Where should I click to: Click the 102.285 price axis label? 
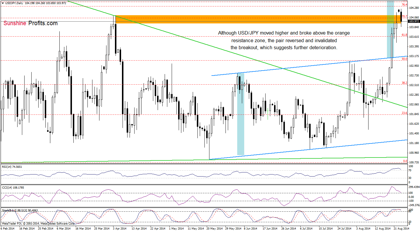point(414,95)
